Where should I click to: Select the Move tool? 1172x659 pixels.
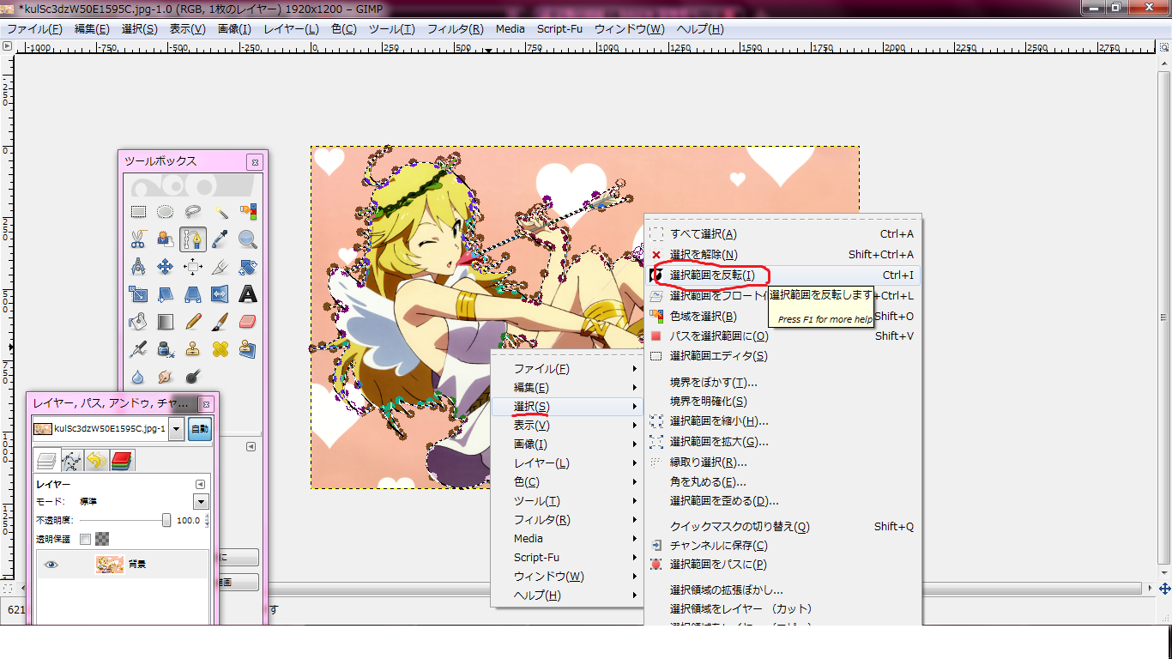click(166, 266)
